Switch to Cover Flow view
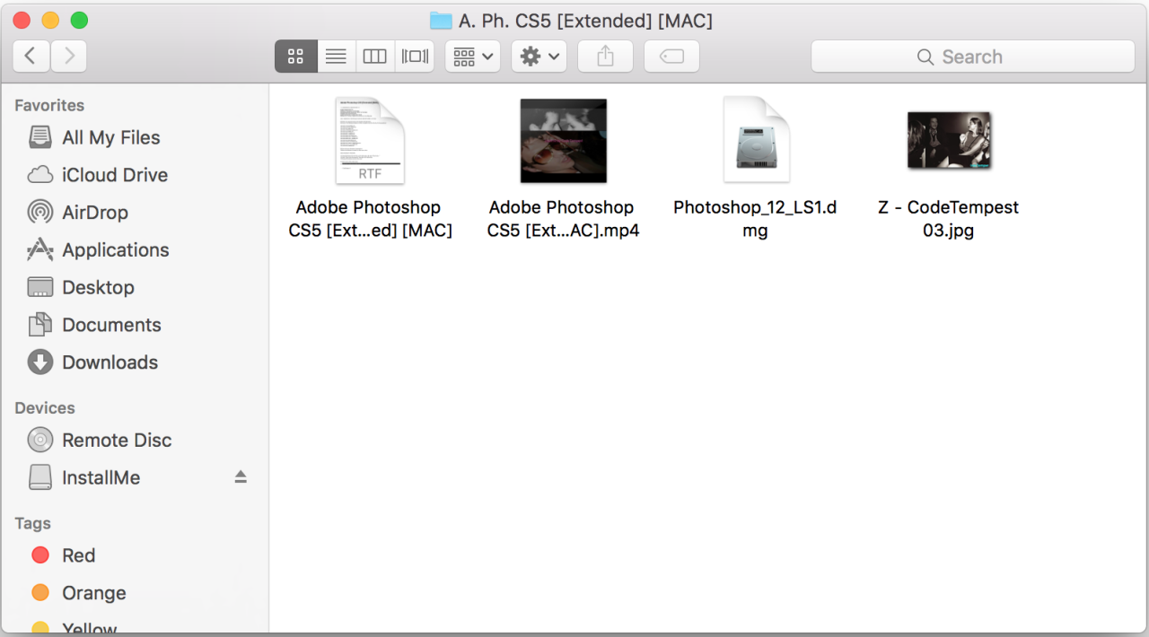Image resolution: width=1149 pixels, height=637 pixels. (x=415, y=57)
